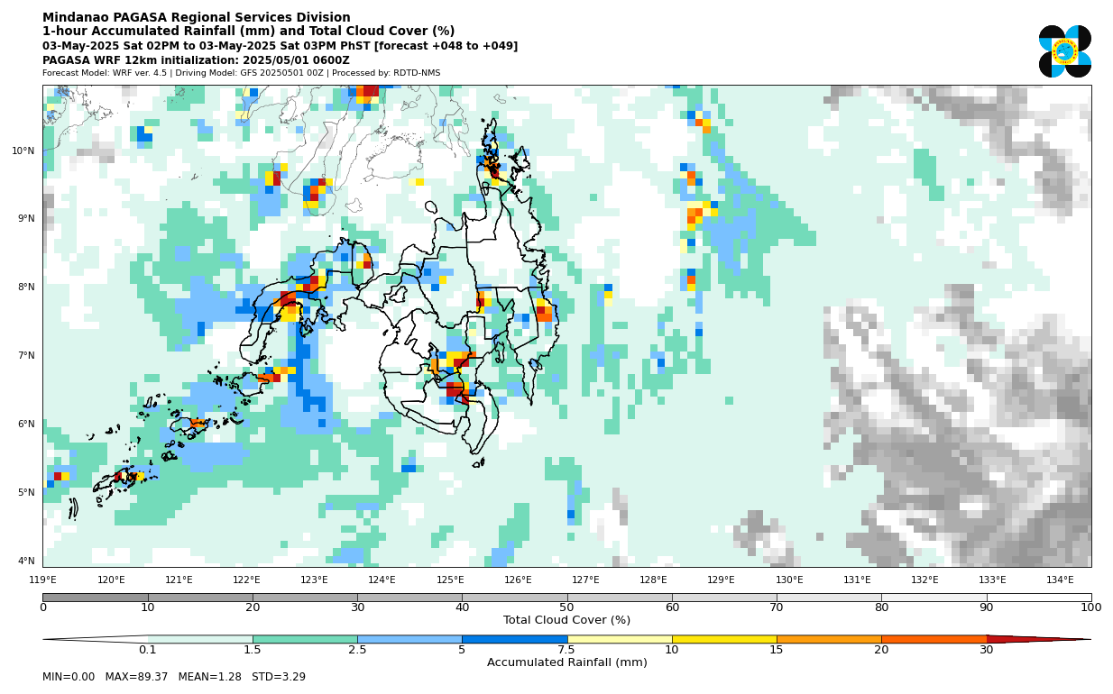The width and height of the screenshot is (1113, 694).
Task: Select the 'Forecast Model: WRF ver. 4.5' line
Action: [242, 73]
